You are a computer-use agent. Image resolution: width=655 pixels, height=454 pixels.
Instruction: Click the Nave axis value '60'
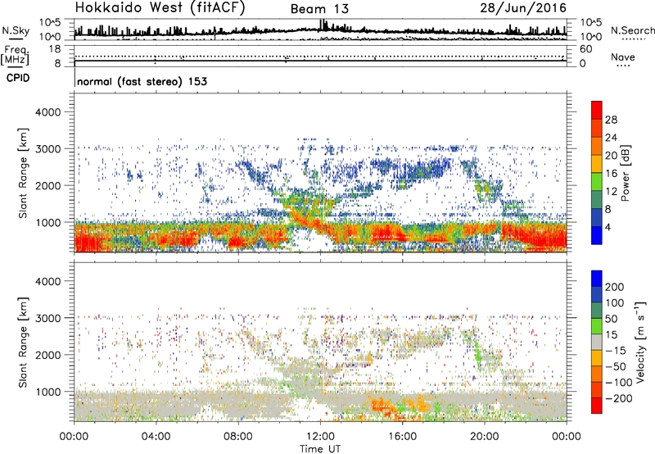point(585,49)
